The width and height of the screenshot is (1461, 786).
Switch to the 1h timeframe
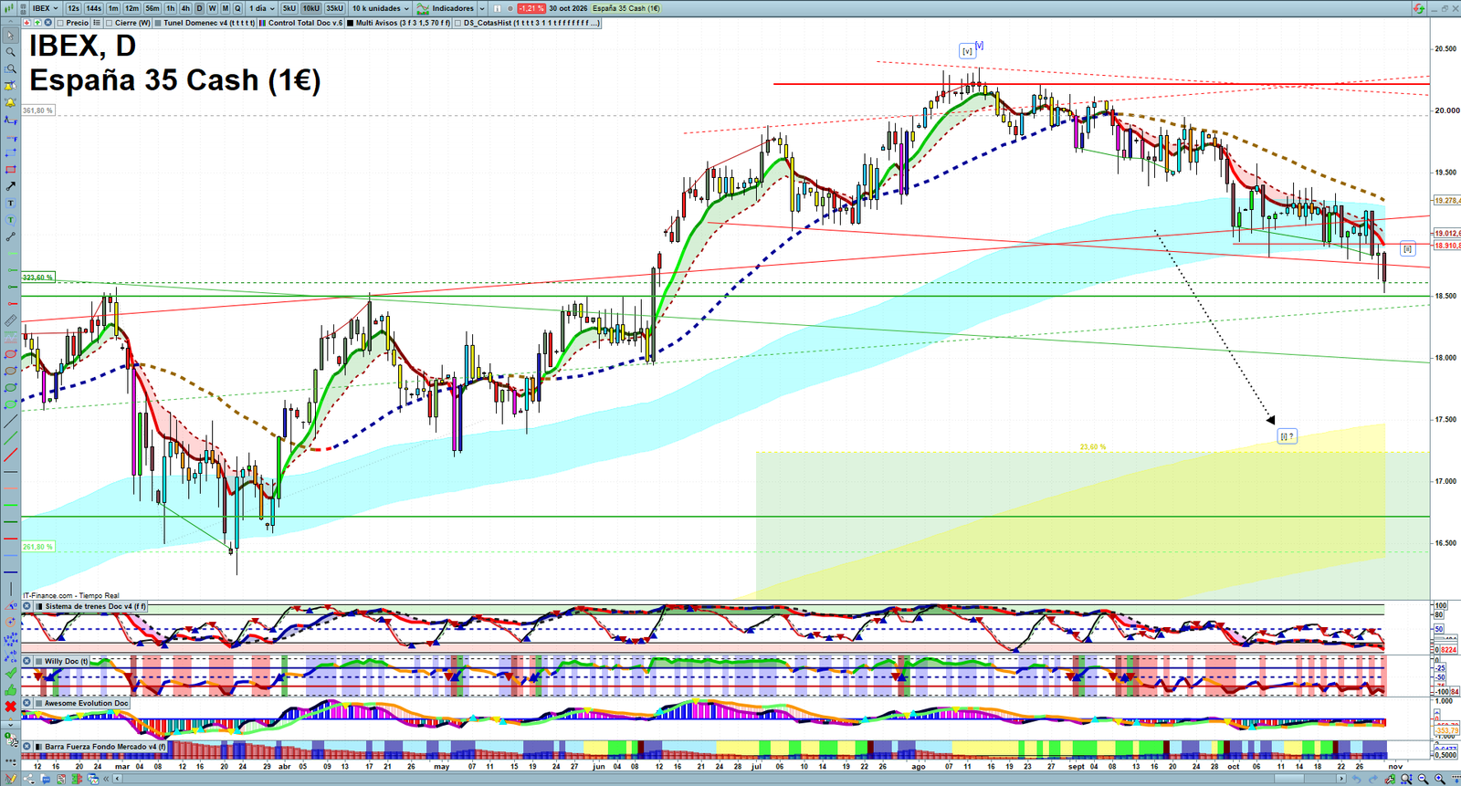(170, 8)
